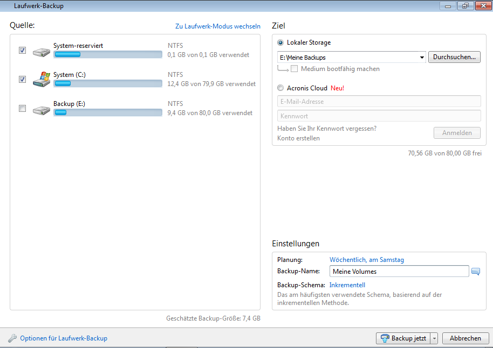This screenshot has width=493, height=348.
Task: Select the Lokaler Storage radio button
Action: click(x=280, y=42)
